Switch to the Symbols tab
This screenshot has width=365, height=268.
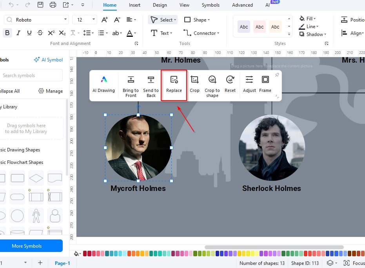coord(211,5)
